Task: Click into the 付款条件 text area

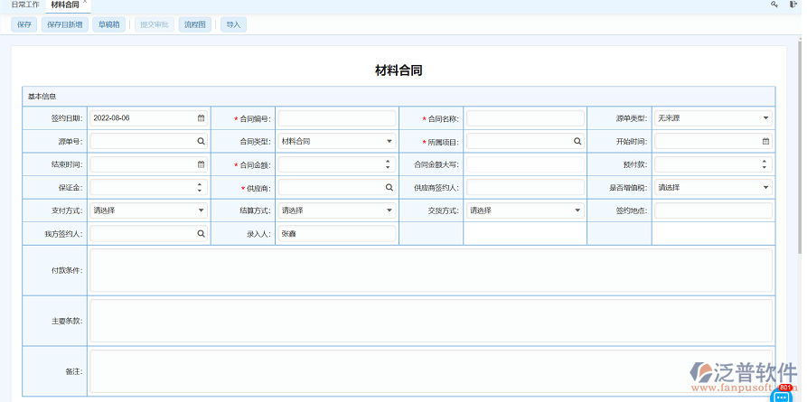Action: (430, 270)
